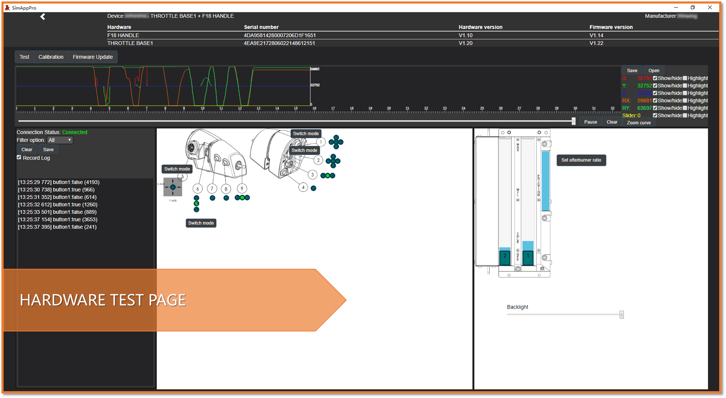Click Switch mode button below label 6 indicators
This screenshot has height=398, width=726.
(x=201, y=223)
